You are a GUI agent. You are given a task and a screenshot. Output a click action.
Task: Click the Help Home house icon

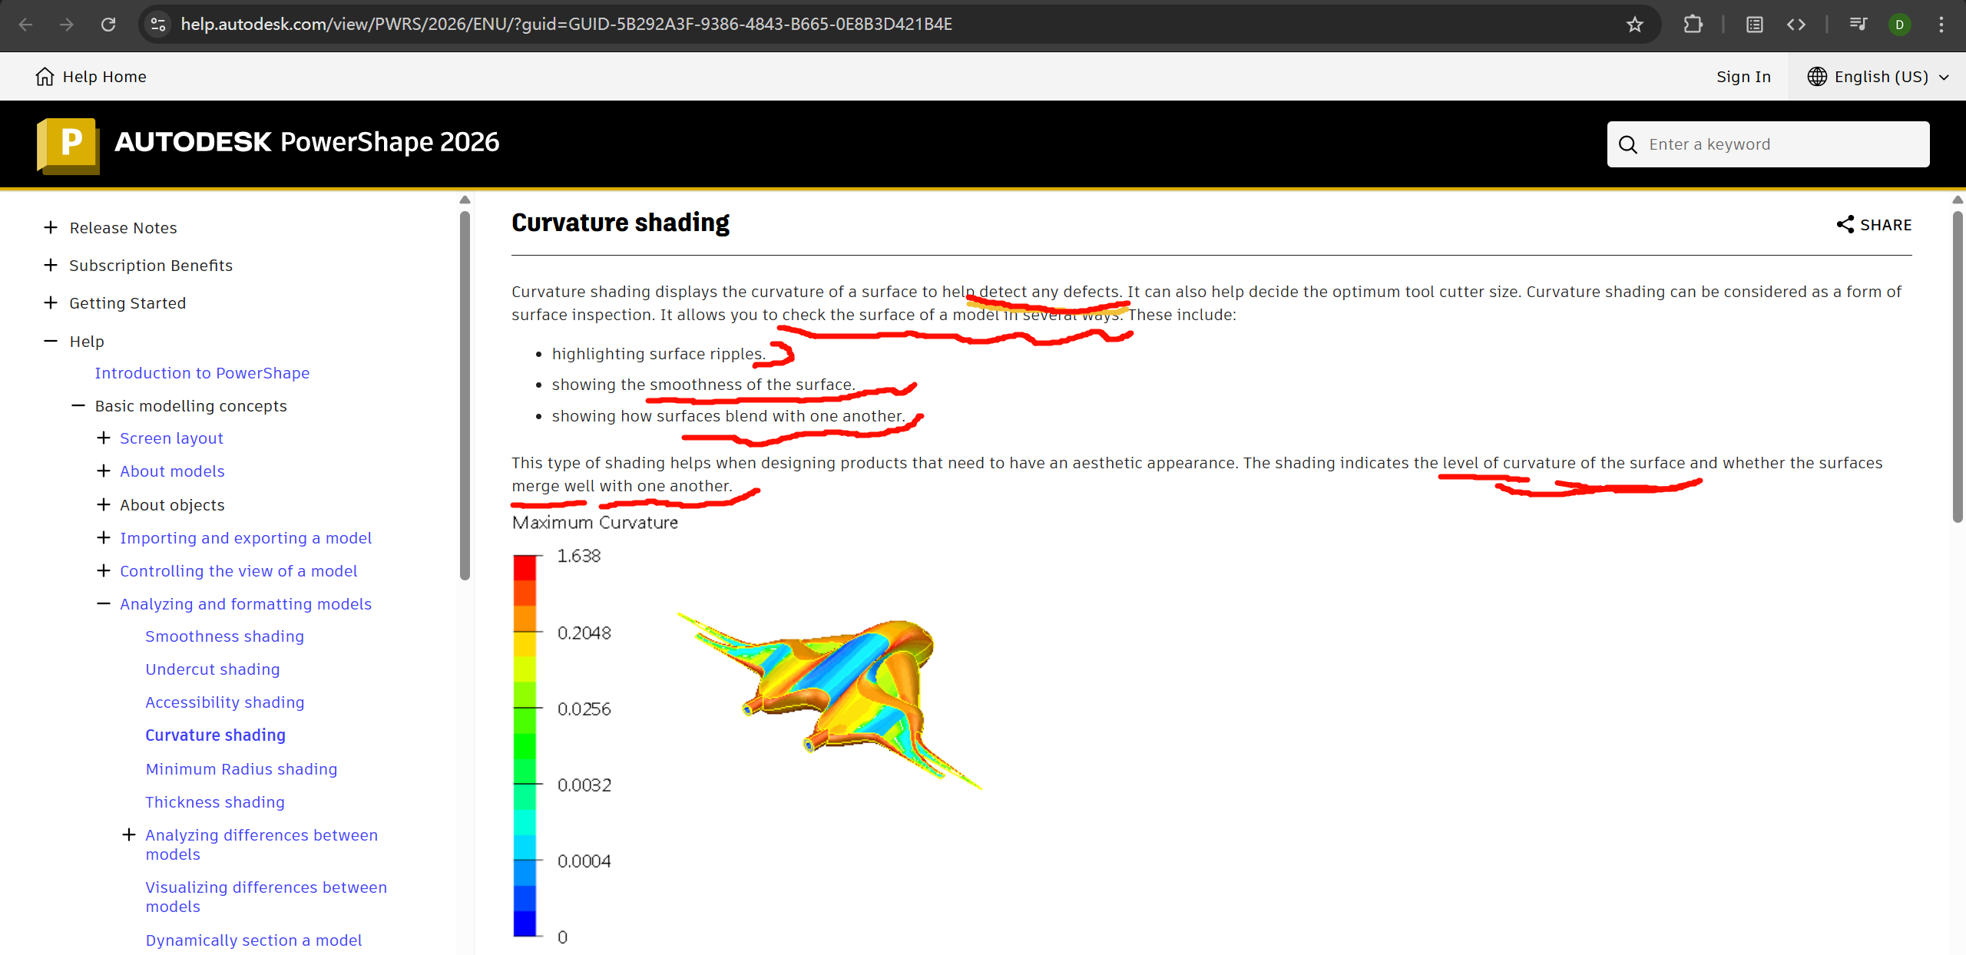[x=45, y=77]
